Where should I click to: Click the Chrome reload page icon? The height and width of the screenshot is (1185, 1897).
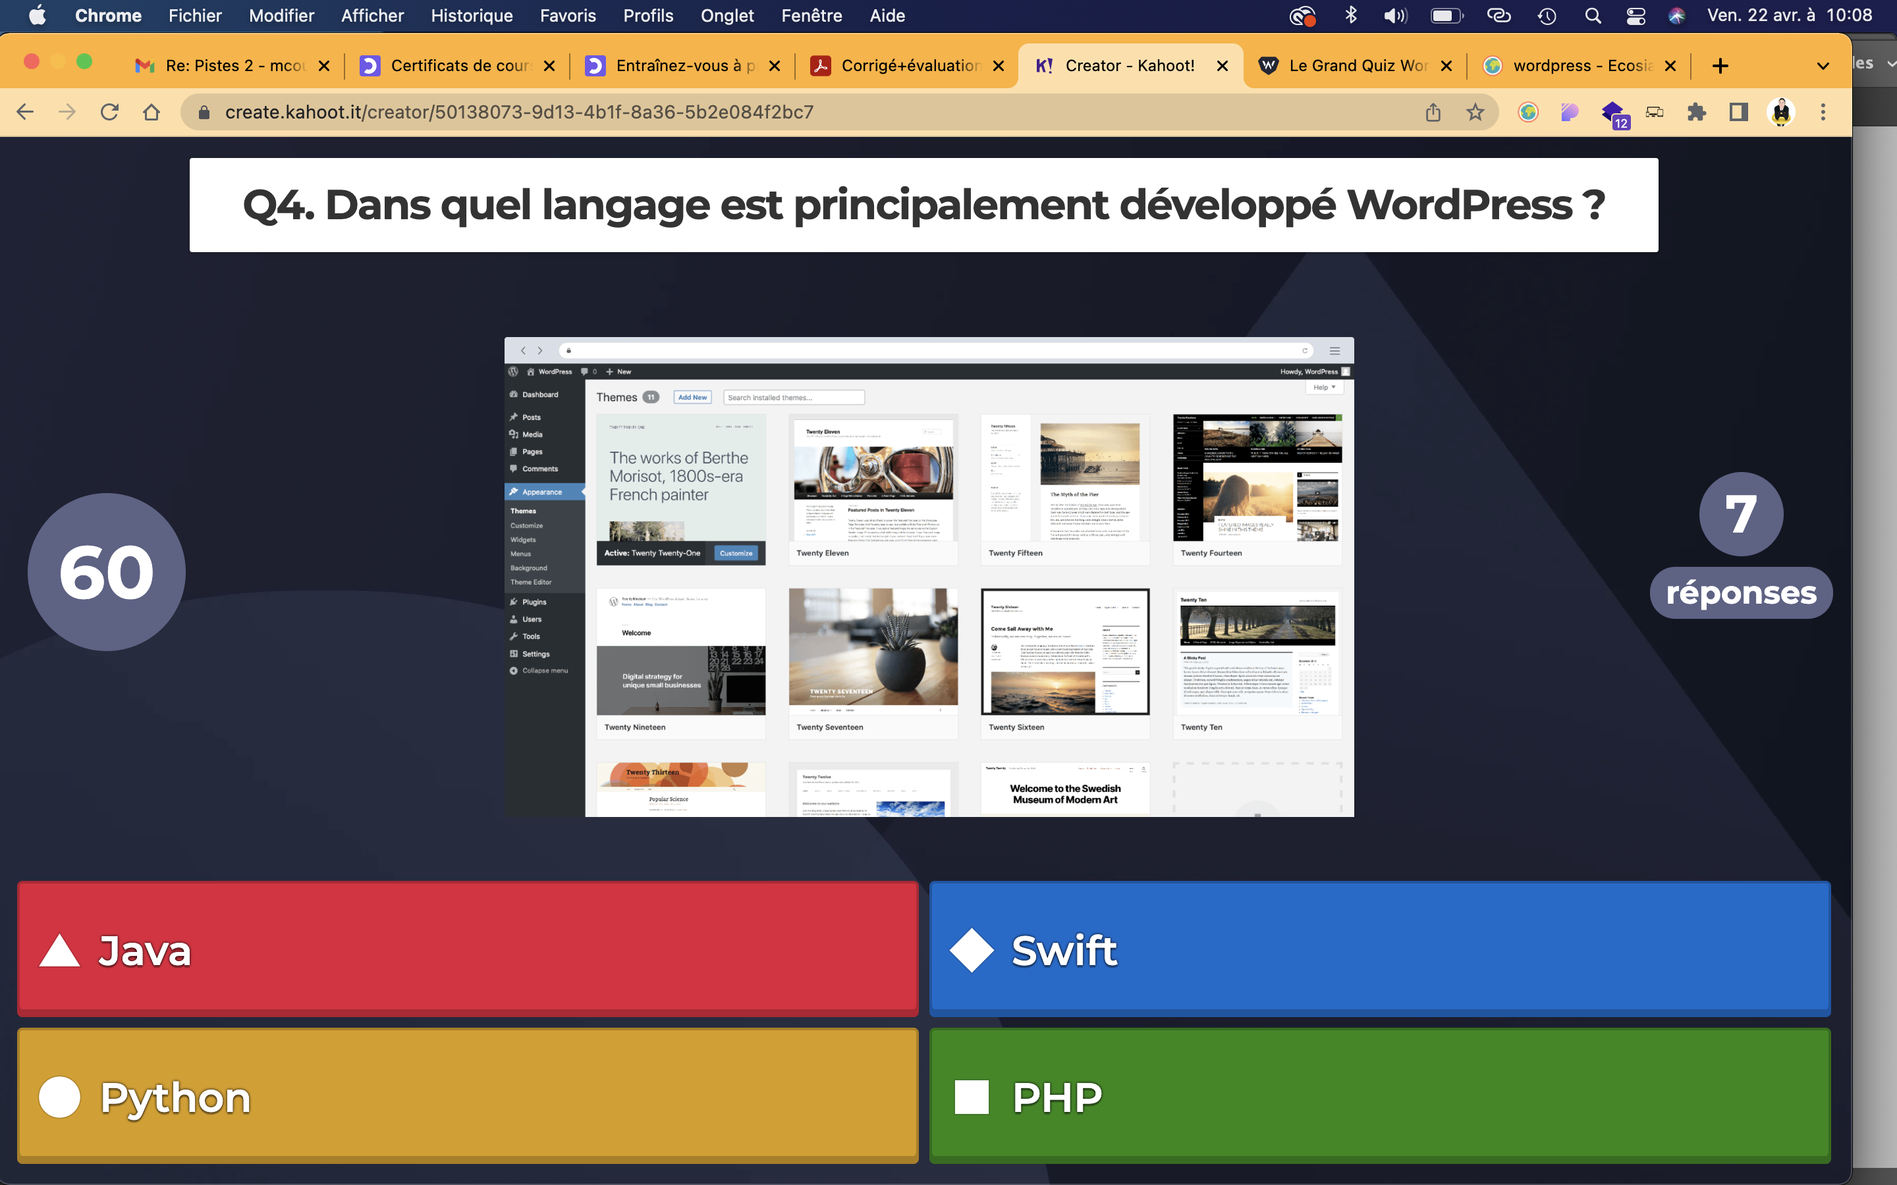110,112
